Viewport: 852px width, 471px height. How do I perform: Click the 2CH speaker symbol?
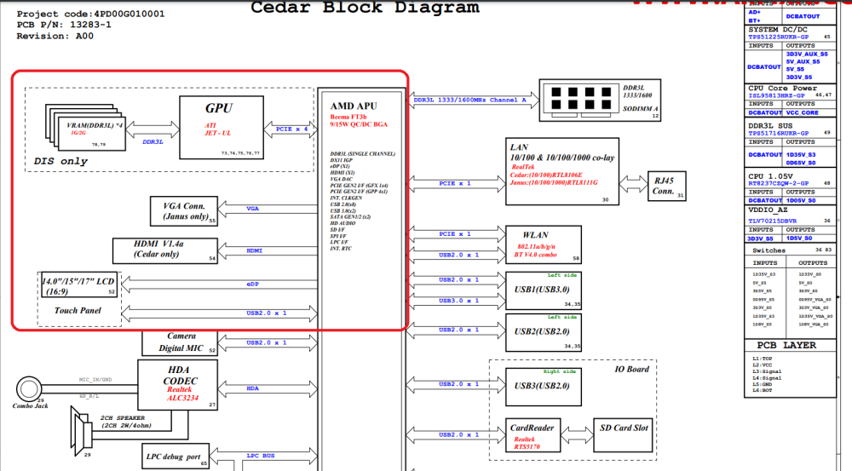(x=82, y=431)
